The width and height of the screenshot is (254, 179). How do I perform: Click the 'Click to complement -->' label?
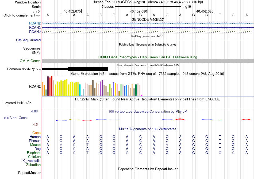pyautogui.click(x=22, y=15)
